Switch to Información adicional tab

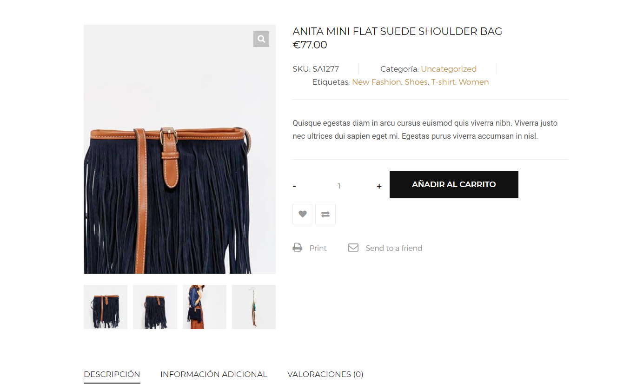(214, 374)
